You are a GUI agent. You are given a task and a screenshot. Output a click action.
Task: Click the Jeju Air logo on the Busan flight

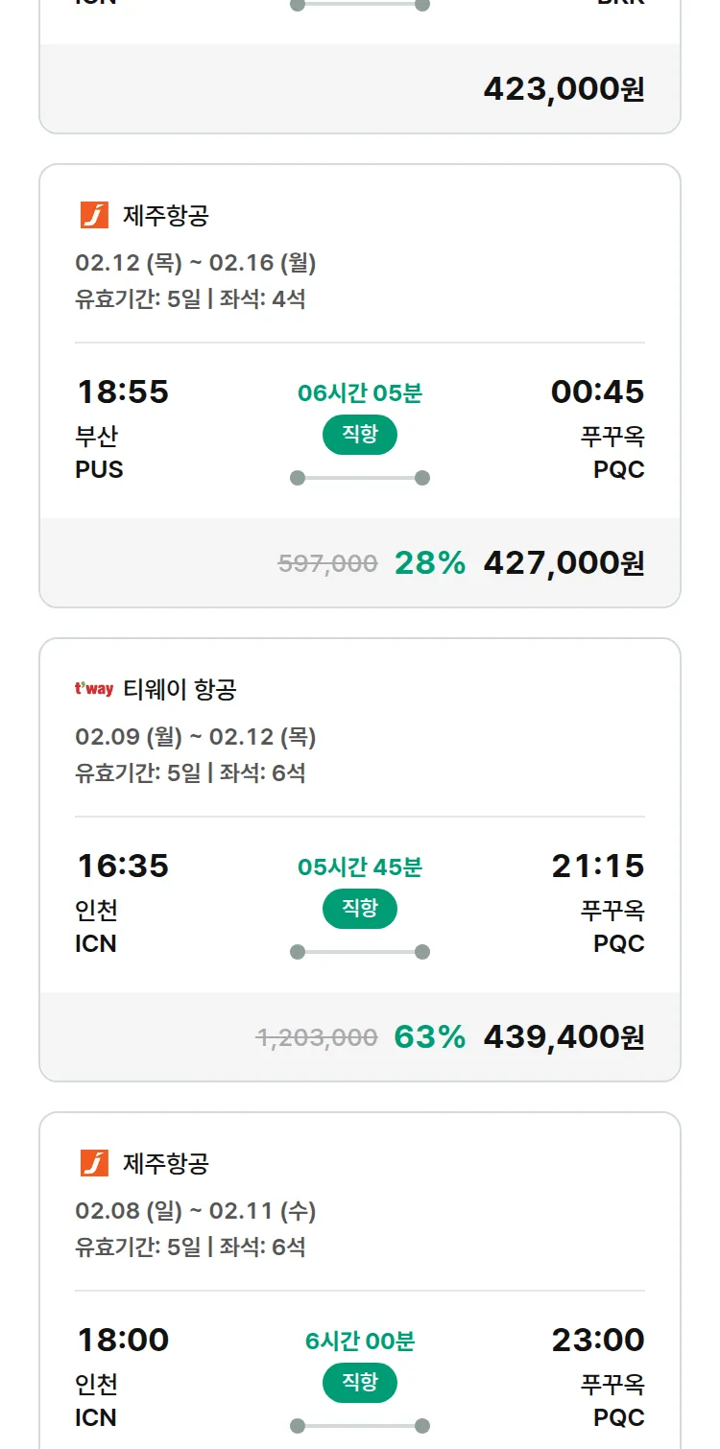pyautogui.click(x=94, y=216)
